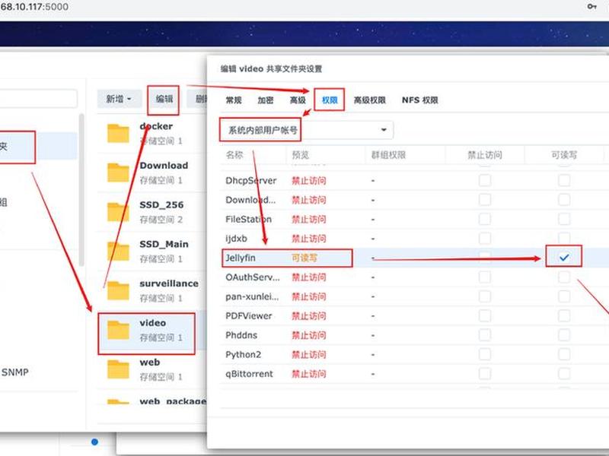Image resolution: width=609 pixels, height=456 pixels.
Task: Check deny access box for Python2
Action: [x=485, y=354]
